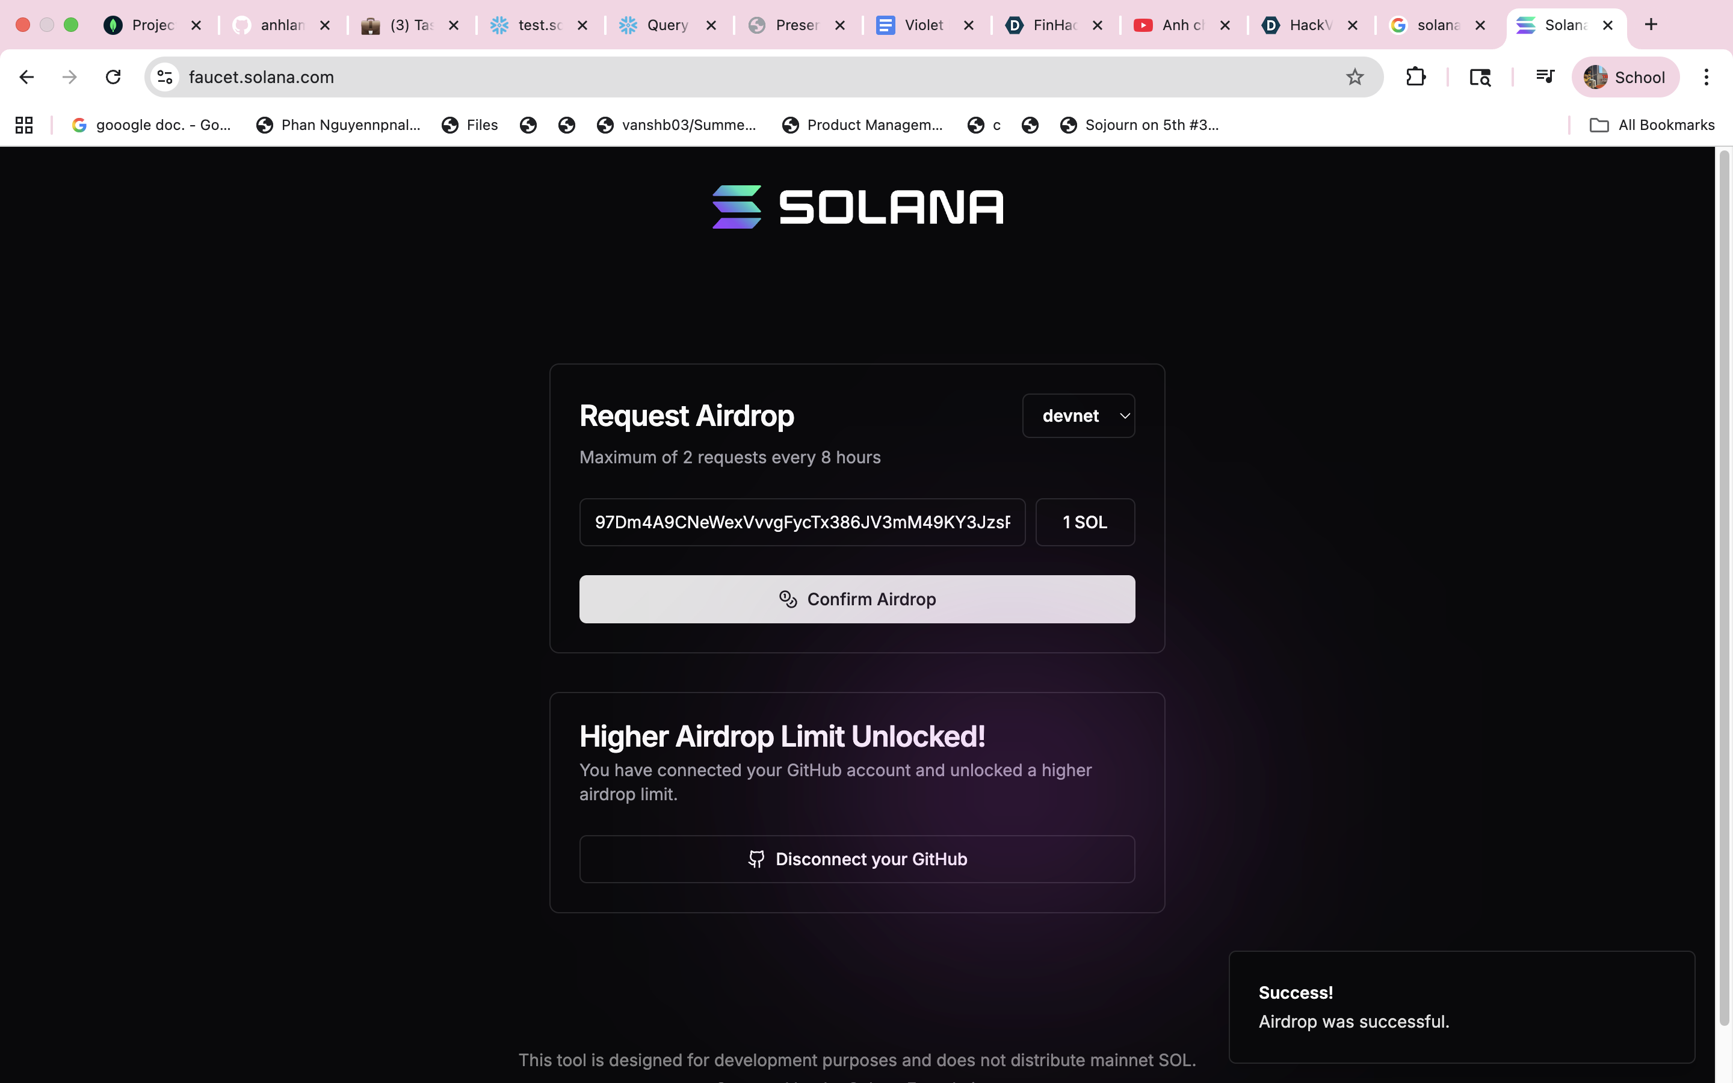Open the media controls icon

pyautogui.click(x=1545, y=76)
